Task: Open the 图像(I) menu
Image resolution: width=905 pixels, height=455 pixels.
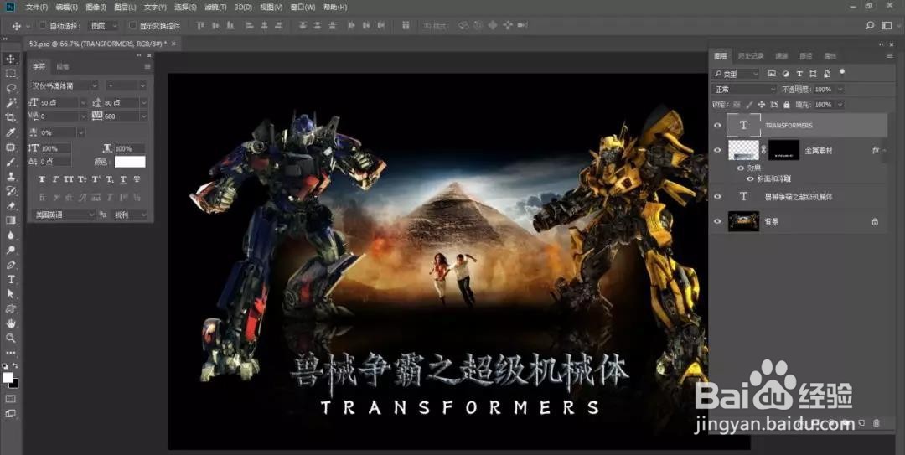Action: [96, 8]
